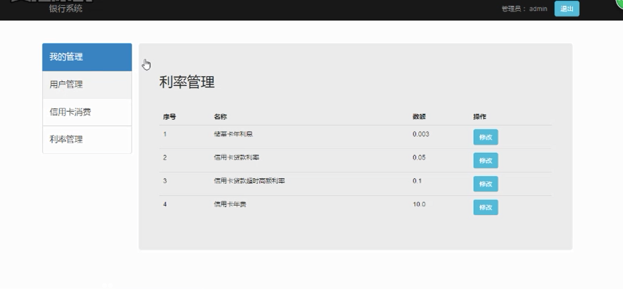Viewport: 623px width, 289px height.
Task: Click the value 0.05
Action: pos(419,158)
